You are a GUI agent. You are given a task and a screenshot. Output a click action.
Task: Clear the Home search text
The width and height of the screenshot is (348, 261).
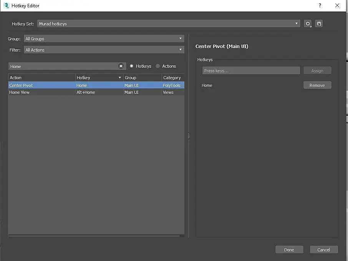coord(121,66)
